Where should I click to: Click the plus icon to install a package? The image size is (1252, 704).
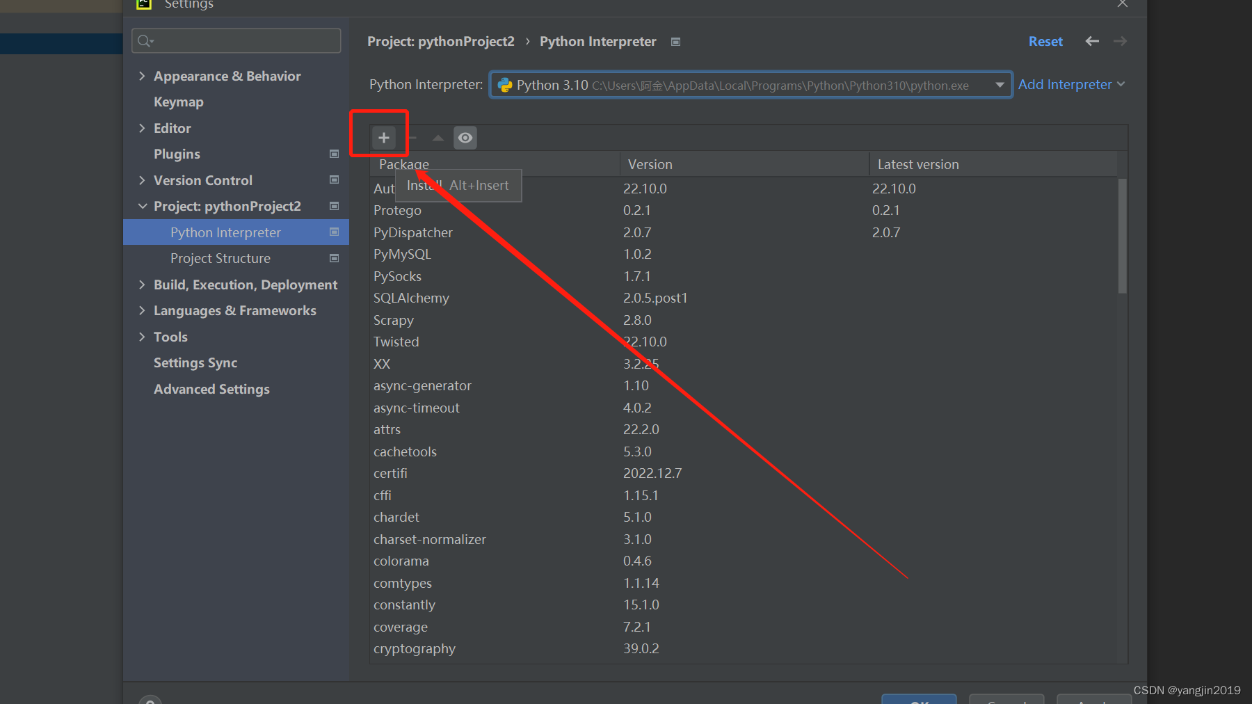(x=383, y=138)
